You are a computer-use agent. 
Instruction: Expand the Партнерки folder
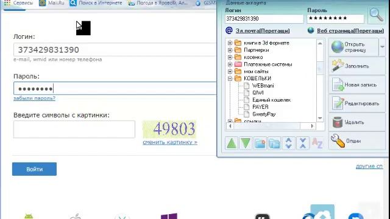230,50
